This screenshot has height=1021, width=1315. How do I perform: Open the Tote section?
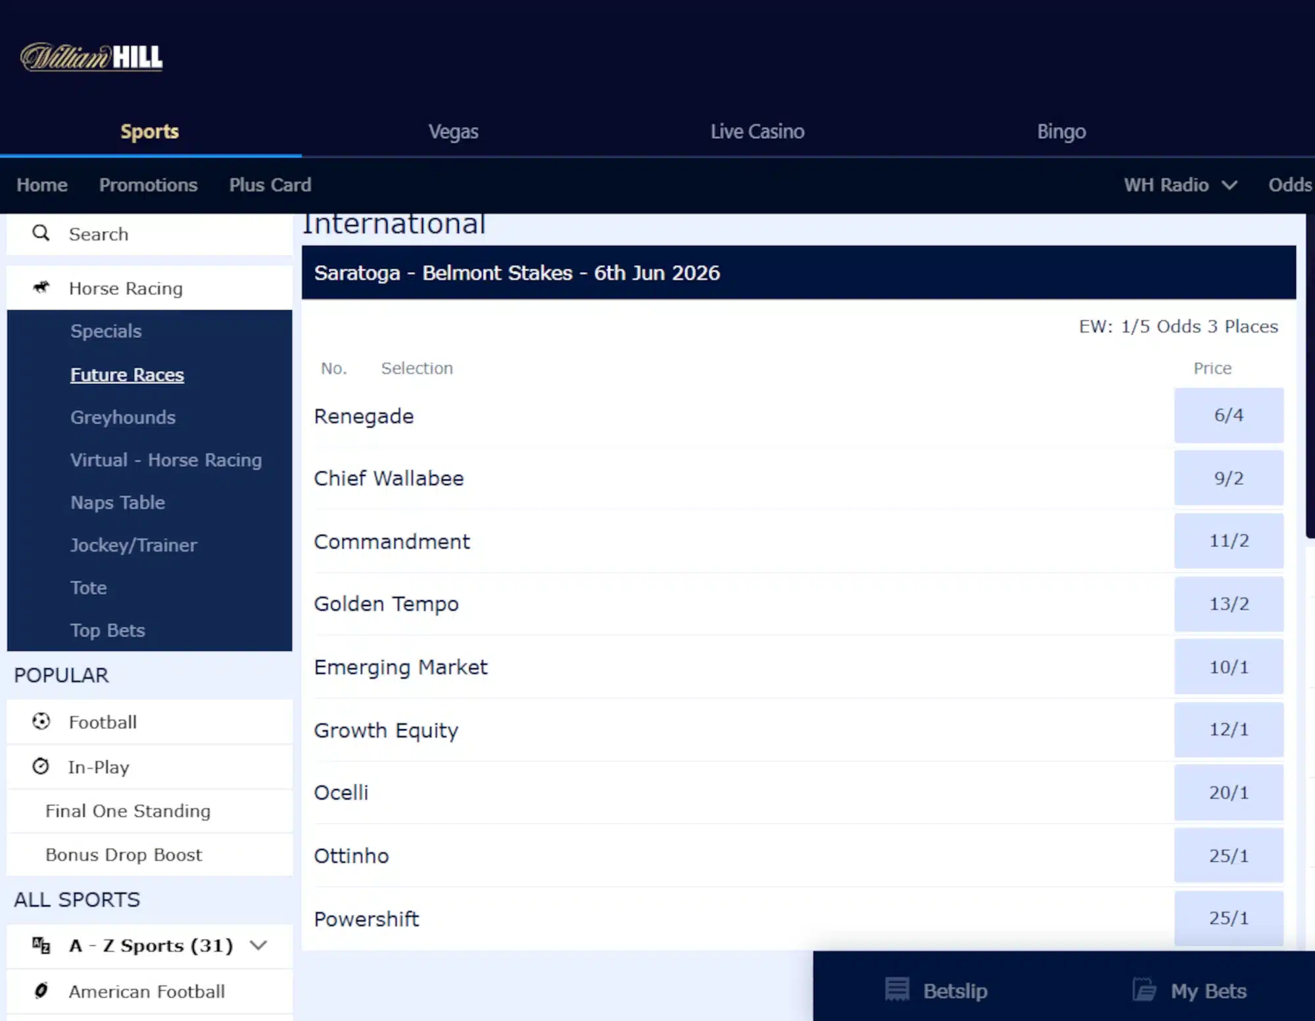pos(89,588)
